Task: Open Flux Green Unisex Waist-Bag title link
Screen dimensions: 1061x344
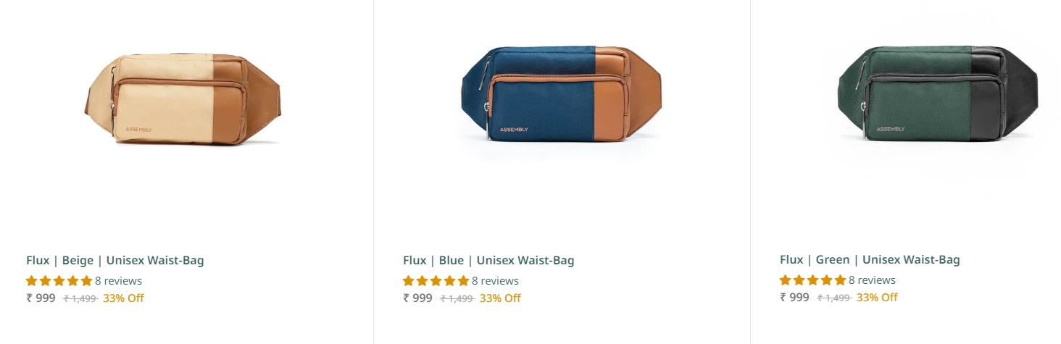Action: 870,260
